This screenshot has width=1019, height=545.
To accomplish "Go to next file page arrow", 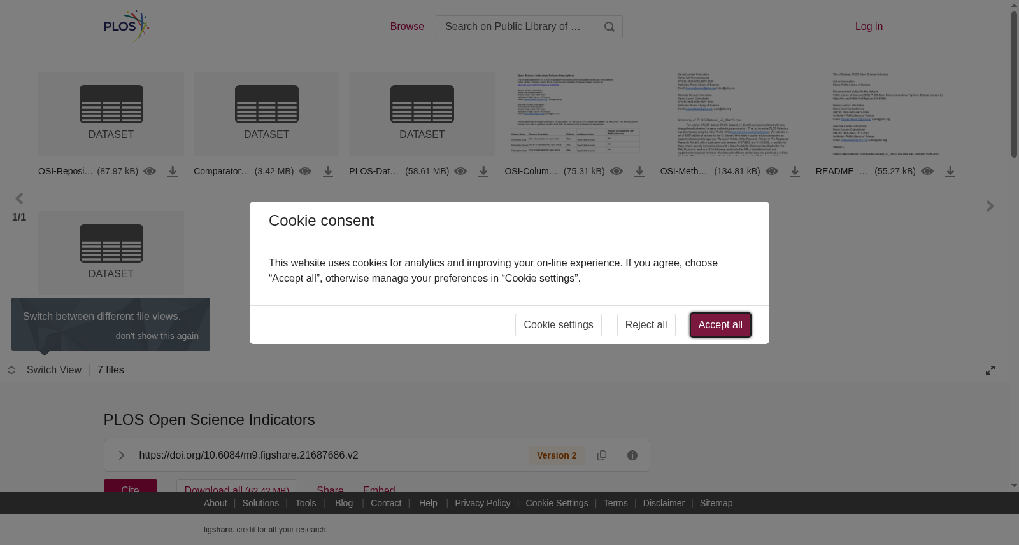I will tap(990, 206).
